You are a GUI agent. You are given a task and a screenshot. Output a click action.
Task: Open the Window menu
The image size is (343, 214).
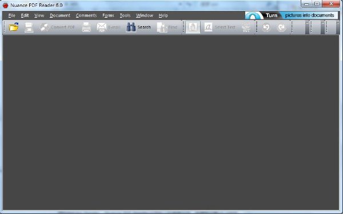coord(145,15)
